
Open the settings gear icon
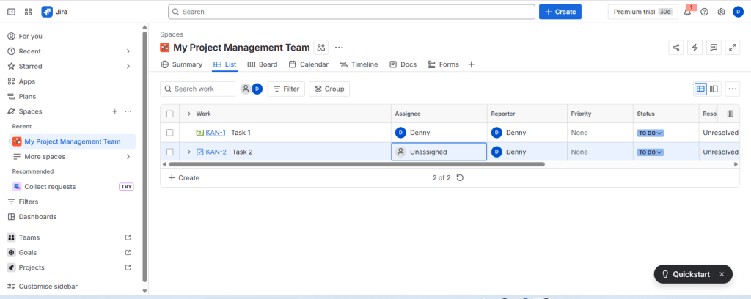(x=721, y=12)
